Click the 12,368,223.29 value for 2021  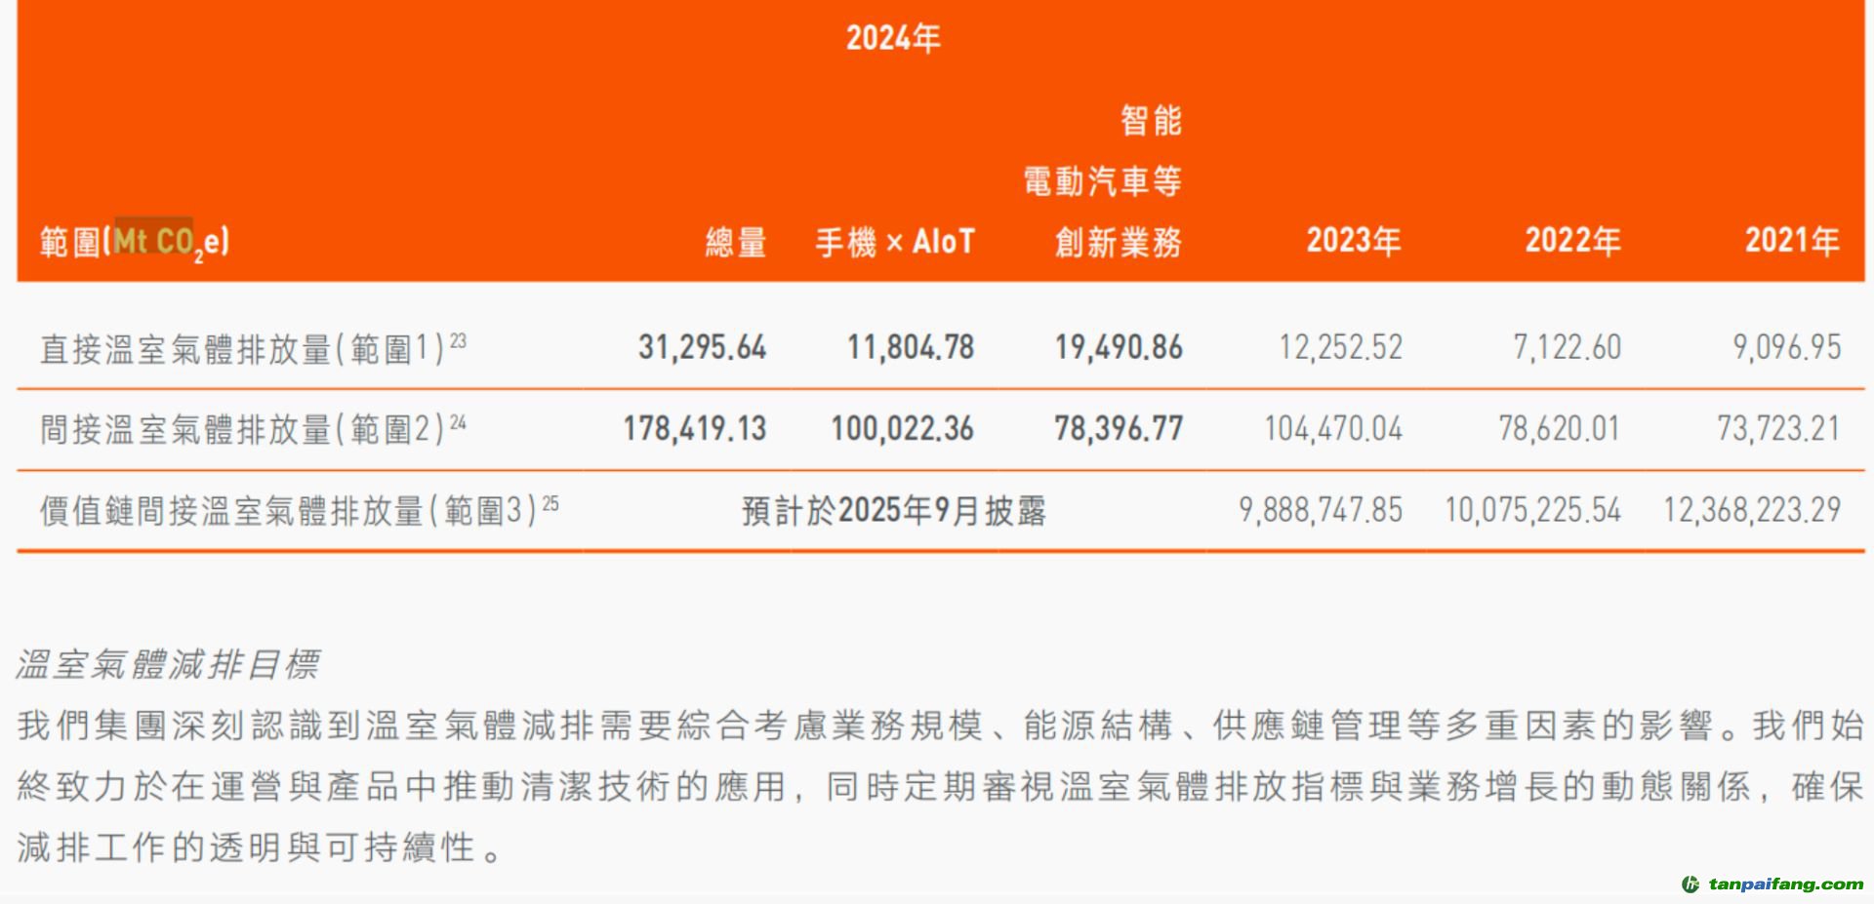click(1751, 509)
